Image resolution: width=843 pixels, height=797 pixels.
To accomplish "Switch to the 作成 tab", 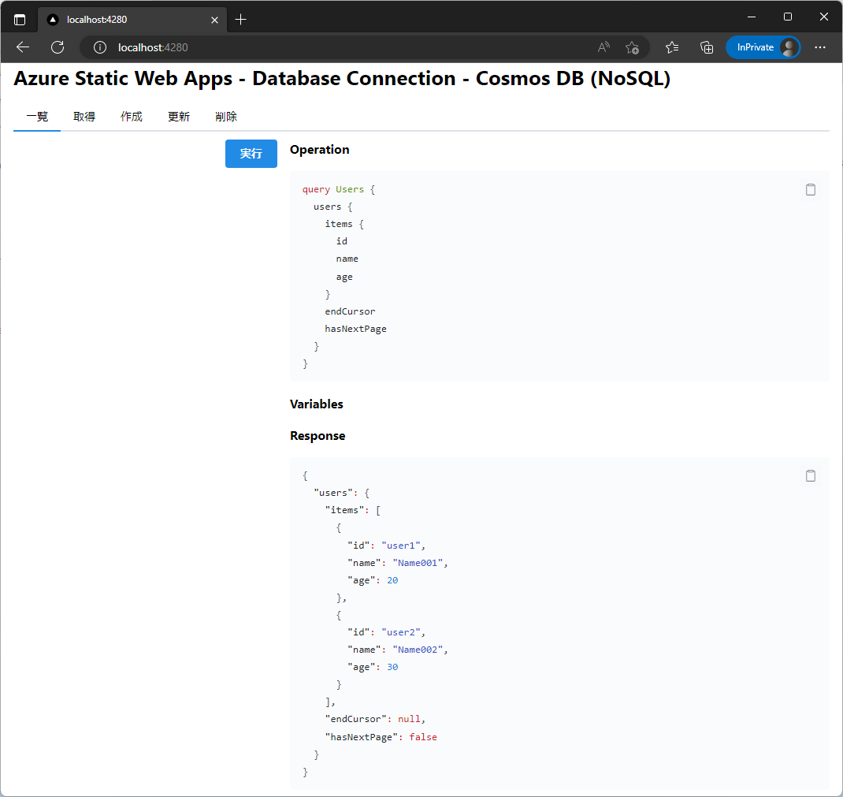I will [132, 117].
